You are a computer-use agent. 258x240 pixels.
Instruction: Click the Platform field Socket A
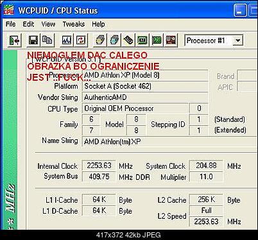pos(145,86)
